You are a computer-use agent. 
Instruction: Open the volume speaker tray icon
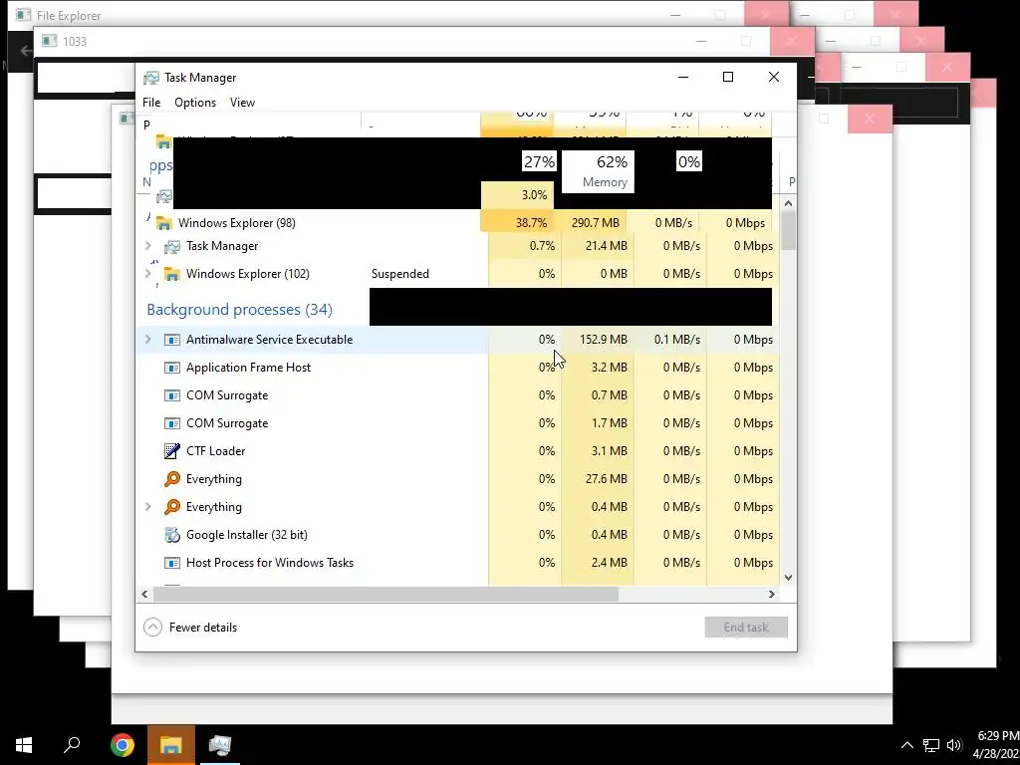click(954, 745)
